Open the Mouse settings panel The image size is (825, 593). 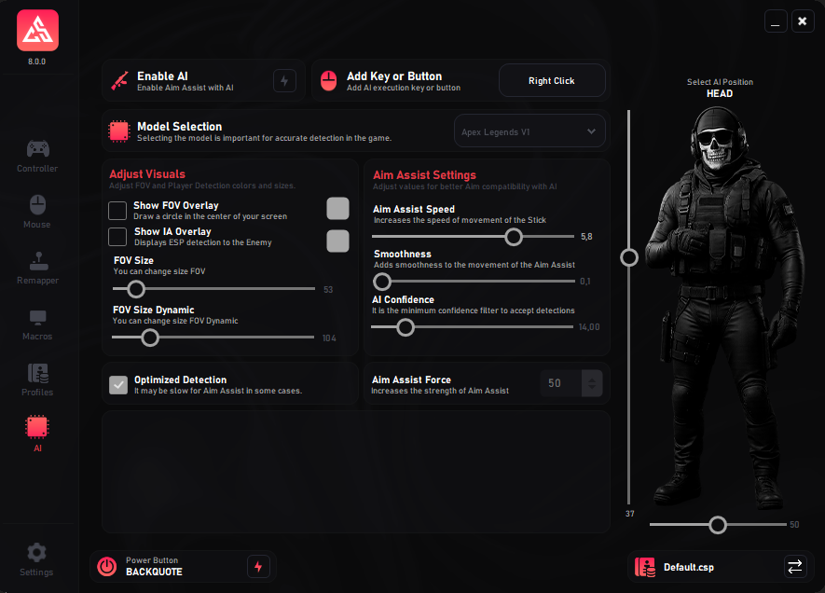(x=37, y=213)
